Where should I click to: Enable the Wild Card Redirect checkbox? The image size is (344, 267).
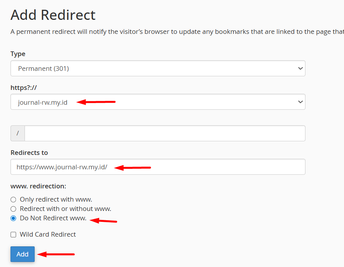pyautogui.click(x=13, y=235)
